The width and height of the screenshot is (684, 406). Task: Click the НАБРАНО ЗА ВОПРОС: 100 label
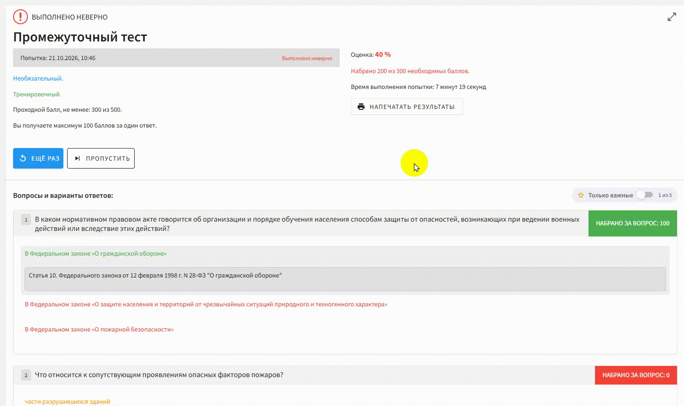pyautogui.click(x=633, y=223)
